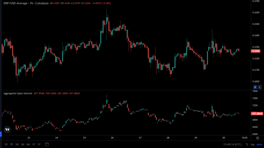
Task: Click the TradingView logo icon
Action: (7, 129)
